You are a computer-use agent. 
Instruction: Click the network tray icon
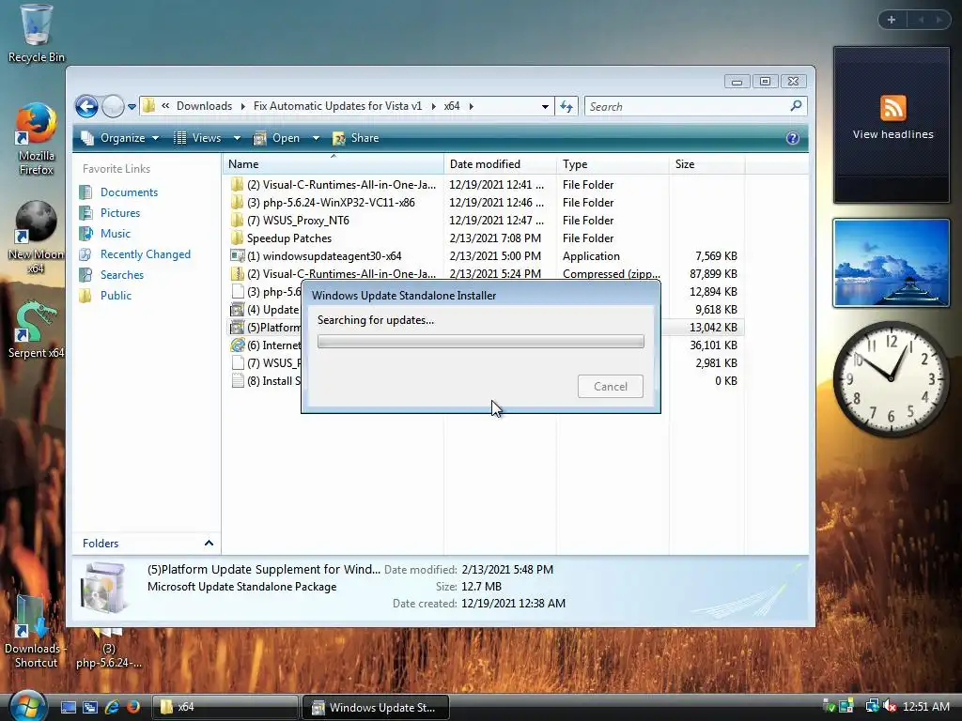(872, 707)
